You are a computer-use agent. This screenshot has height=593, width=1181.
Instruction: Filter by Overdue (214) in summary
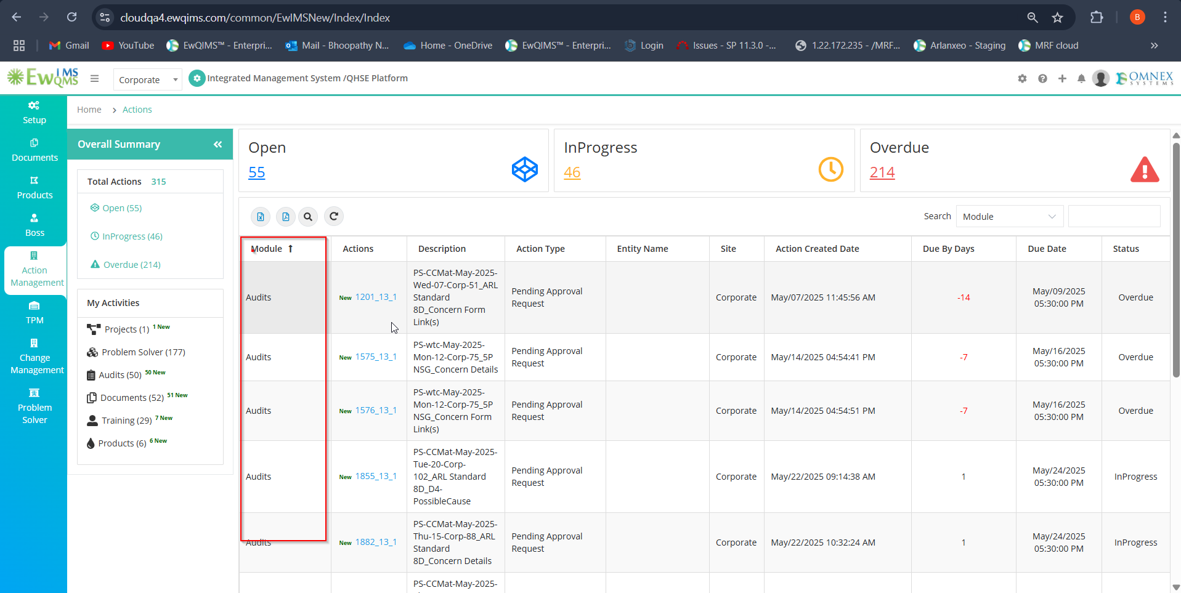126,265
